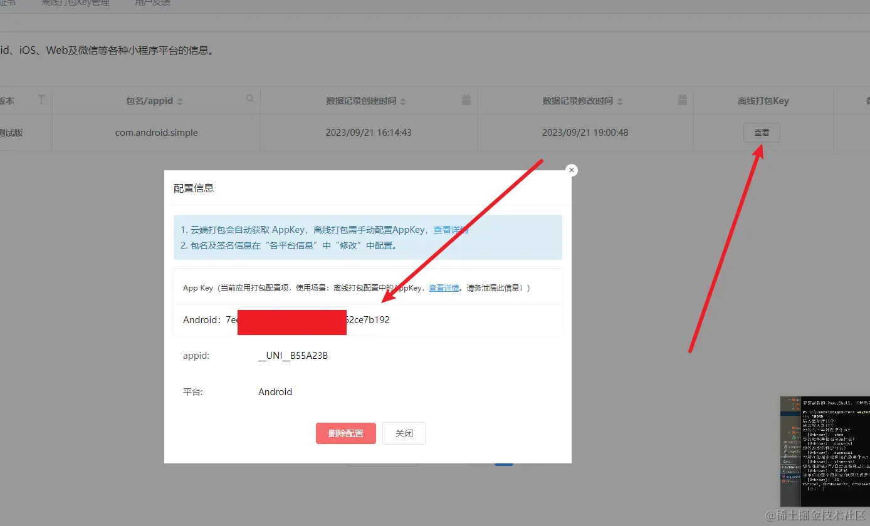
Task: Open calendar filter for 数据记录修改时间
Action: point(683,100)
